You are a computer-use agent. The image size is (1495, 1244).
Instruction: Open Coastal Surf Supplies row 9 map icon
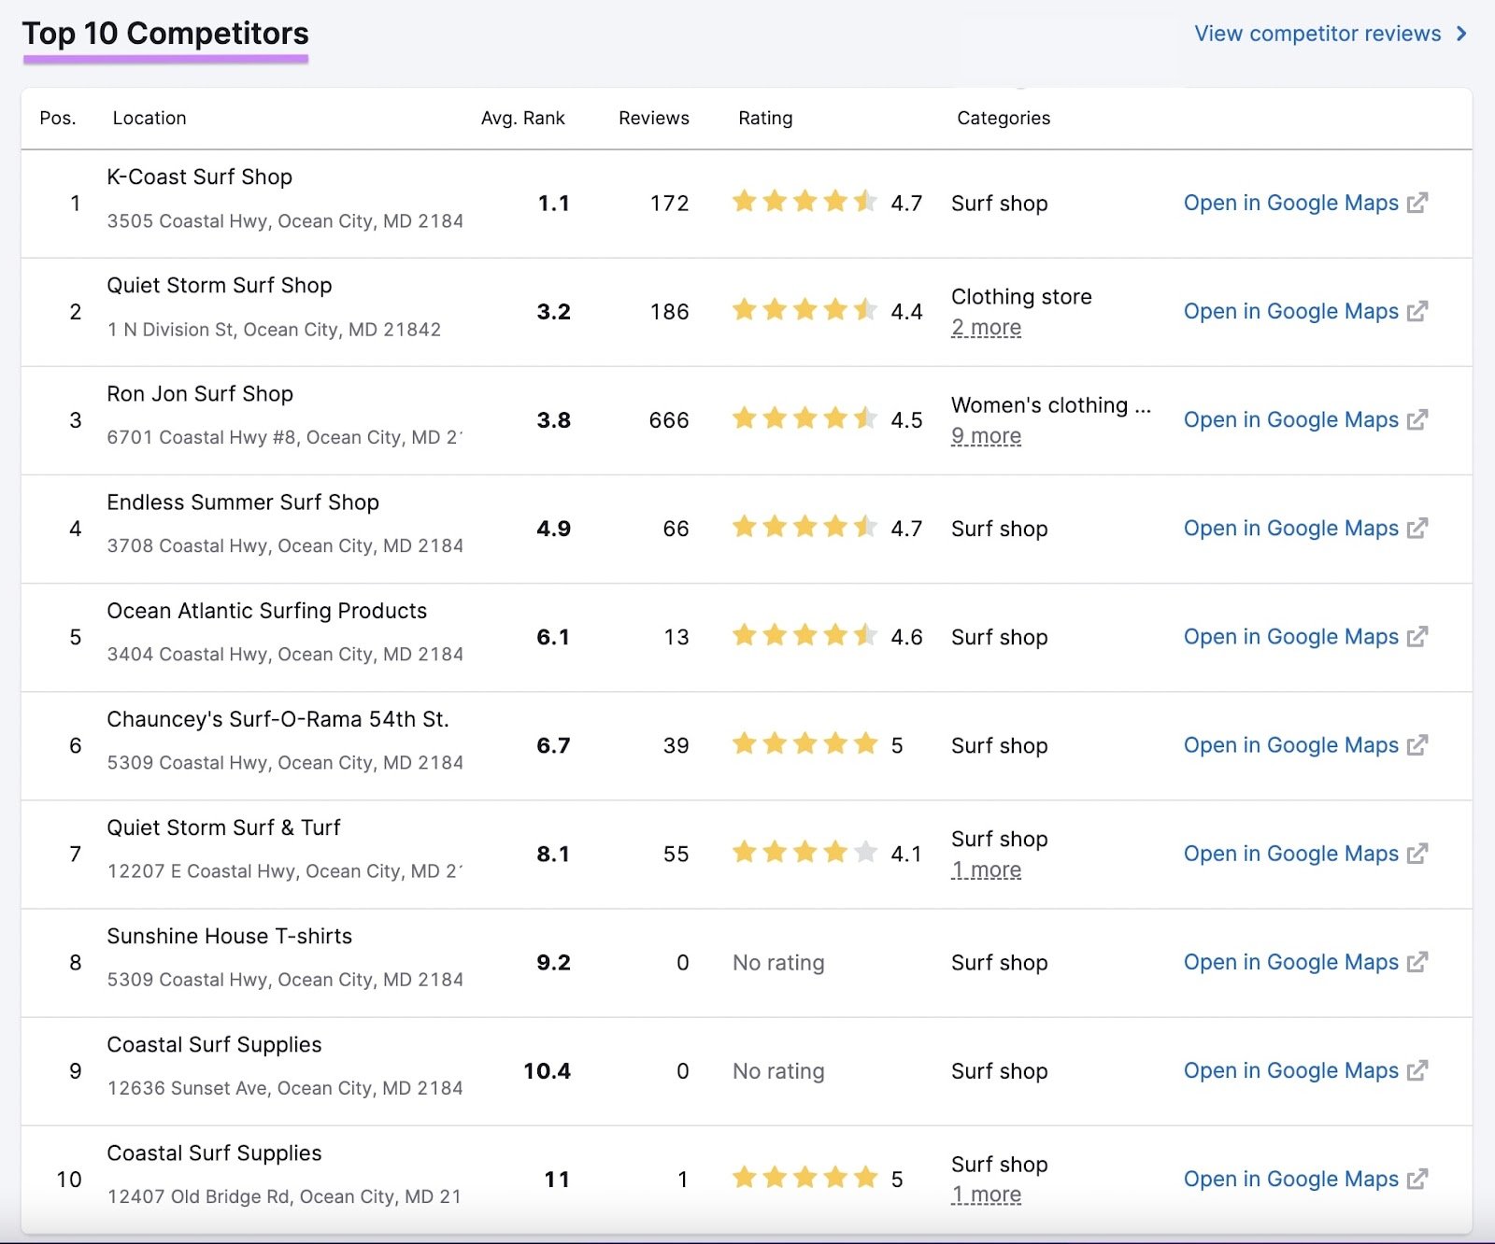coord(1418,1069)
